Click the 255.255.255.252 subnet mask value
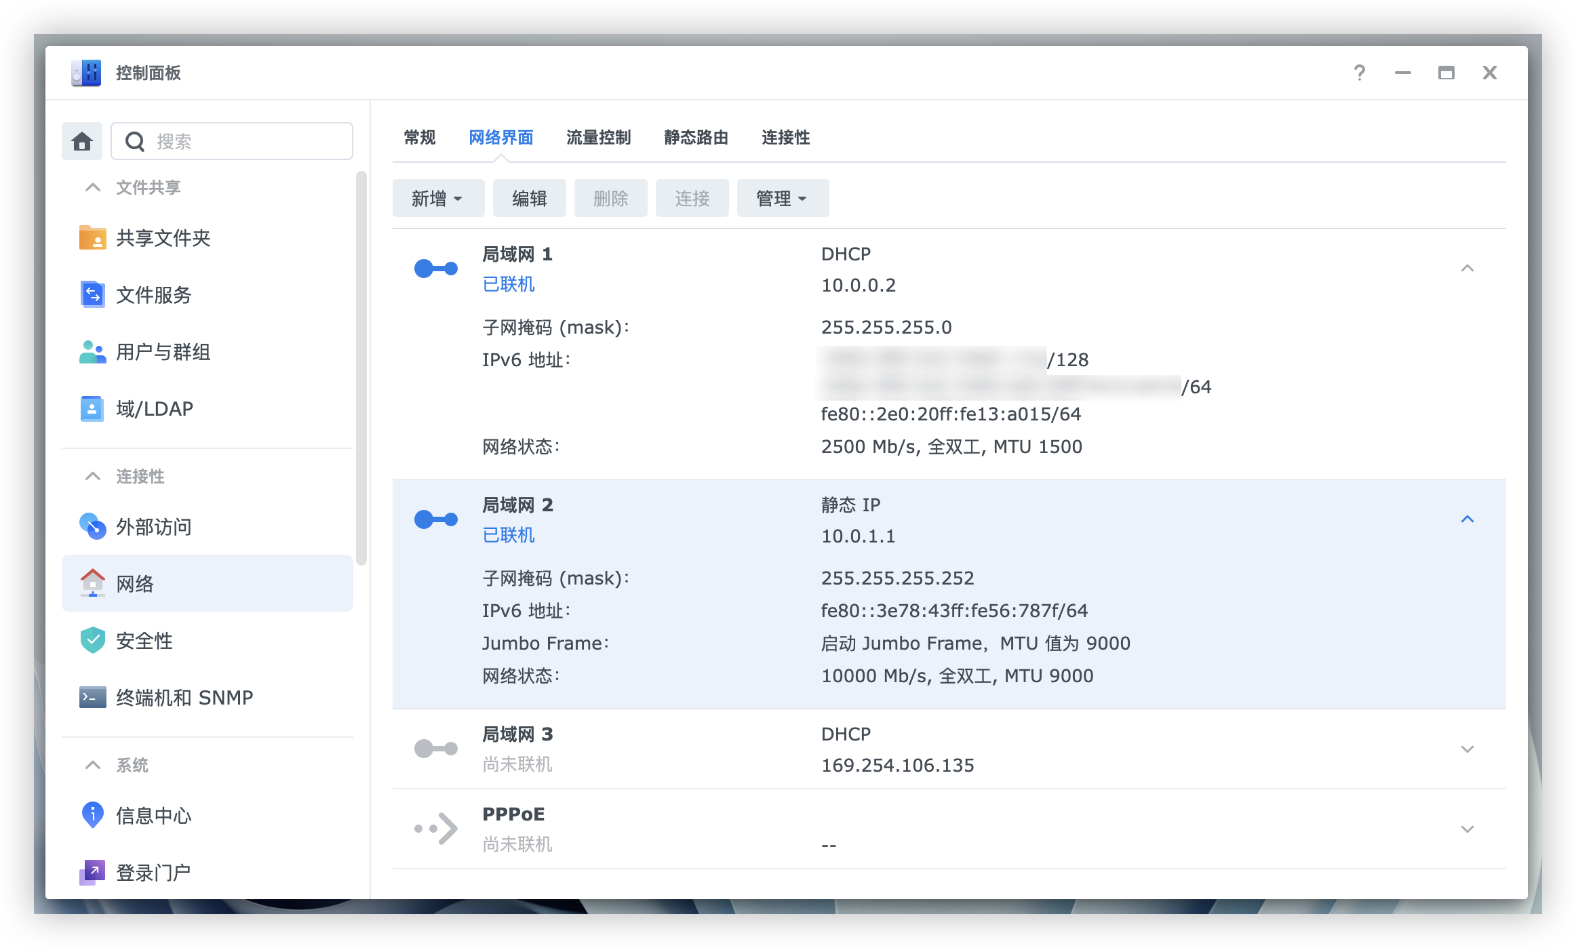Image resolution: width=1576 pixels, height=948 pixels. pyautogui.click(x=898, y=578)
